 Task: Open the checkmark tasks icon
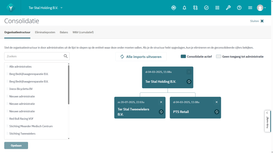click(x=206, y=8)
